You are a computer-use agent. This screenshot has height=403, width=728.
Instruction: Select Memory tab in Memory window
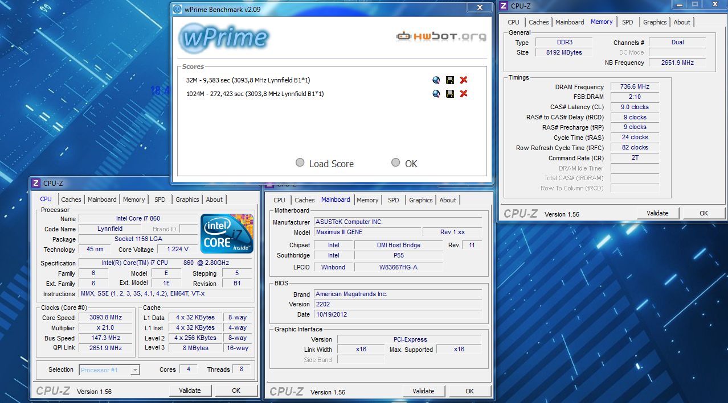(x=602, y=22)
